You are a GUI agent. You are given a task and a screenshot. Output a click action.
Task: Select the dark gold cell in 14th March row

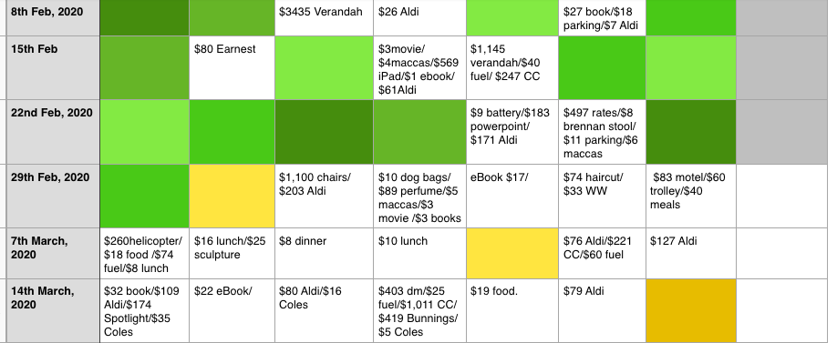[x=691, y=310]
